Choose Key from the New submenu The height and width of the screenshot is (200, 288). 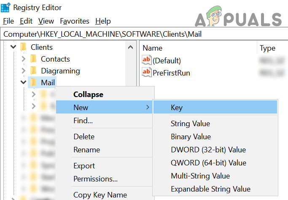coord(176,108)
